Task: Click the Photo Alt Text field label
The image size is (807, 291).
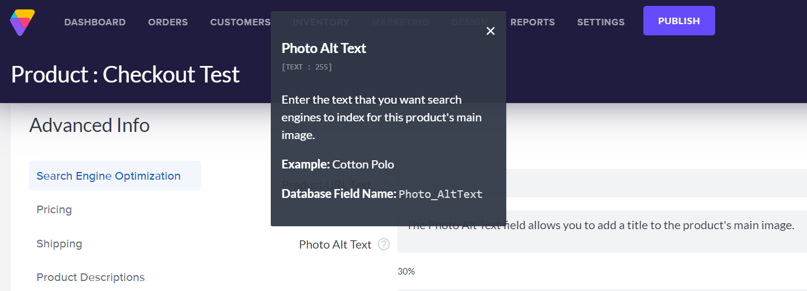Action: click(x=335, y=244)
